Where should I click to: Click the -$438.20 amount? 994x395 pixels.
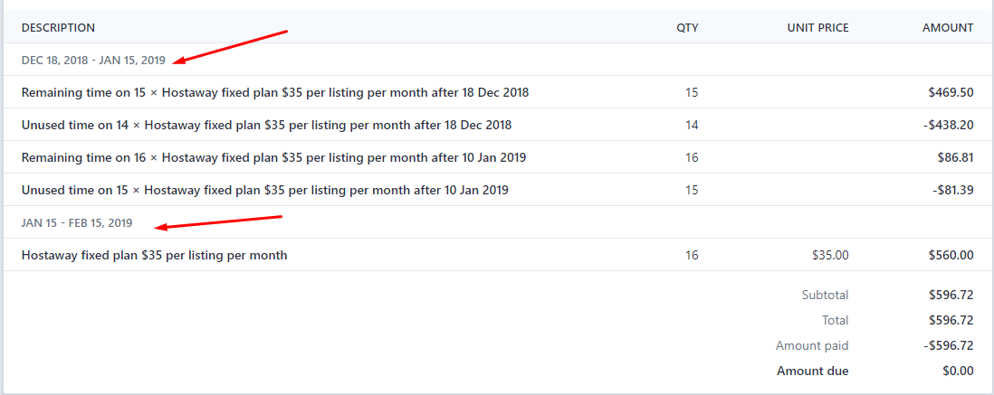point(949,126)
